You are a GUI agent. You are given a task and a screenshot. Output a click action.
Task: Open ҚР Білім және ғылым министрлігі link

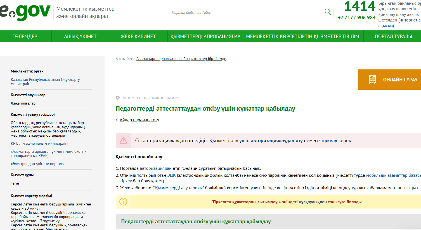click(39, 143)
